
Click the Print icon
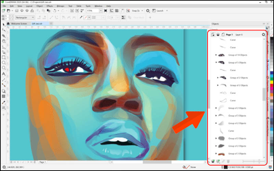click(x=32, y=11)
